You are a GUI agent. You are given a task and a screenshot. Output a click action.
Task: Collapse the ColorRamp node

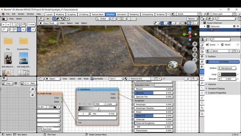[78, 90]
